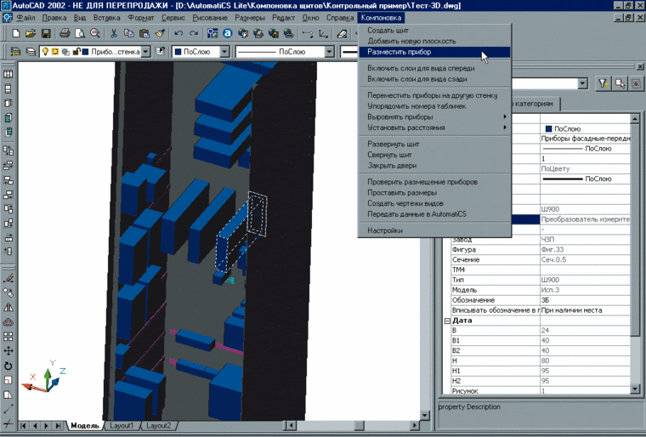Save the drawing with the floppy icon
The height and width of the screenshot is (437, 646).
[x=46, y=34]
